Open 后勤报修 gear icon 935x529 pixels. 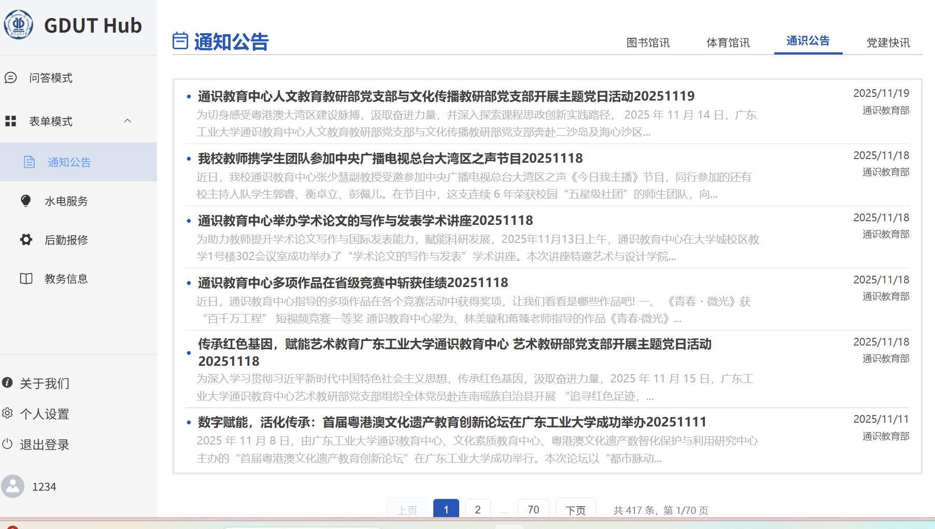[x=26, y=239]
